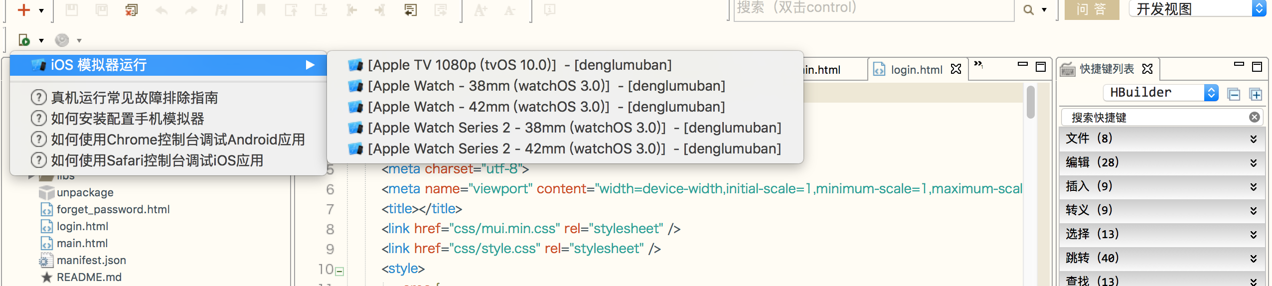Open the 开发视图 perspective dropdown
This screenshot has width=1272, height=286.
[1259, 8]
